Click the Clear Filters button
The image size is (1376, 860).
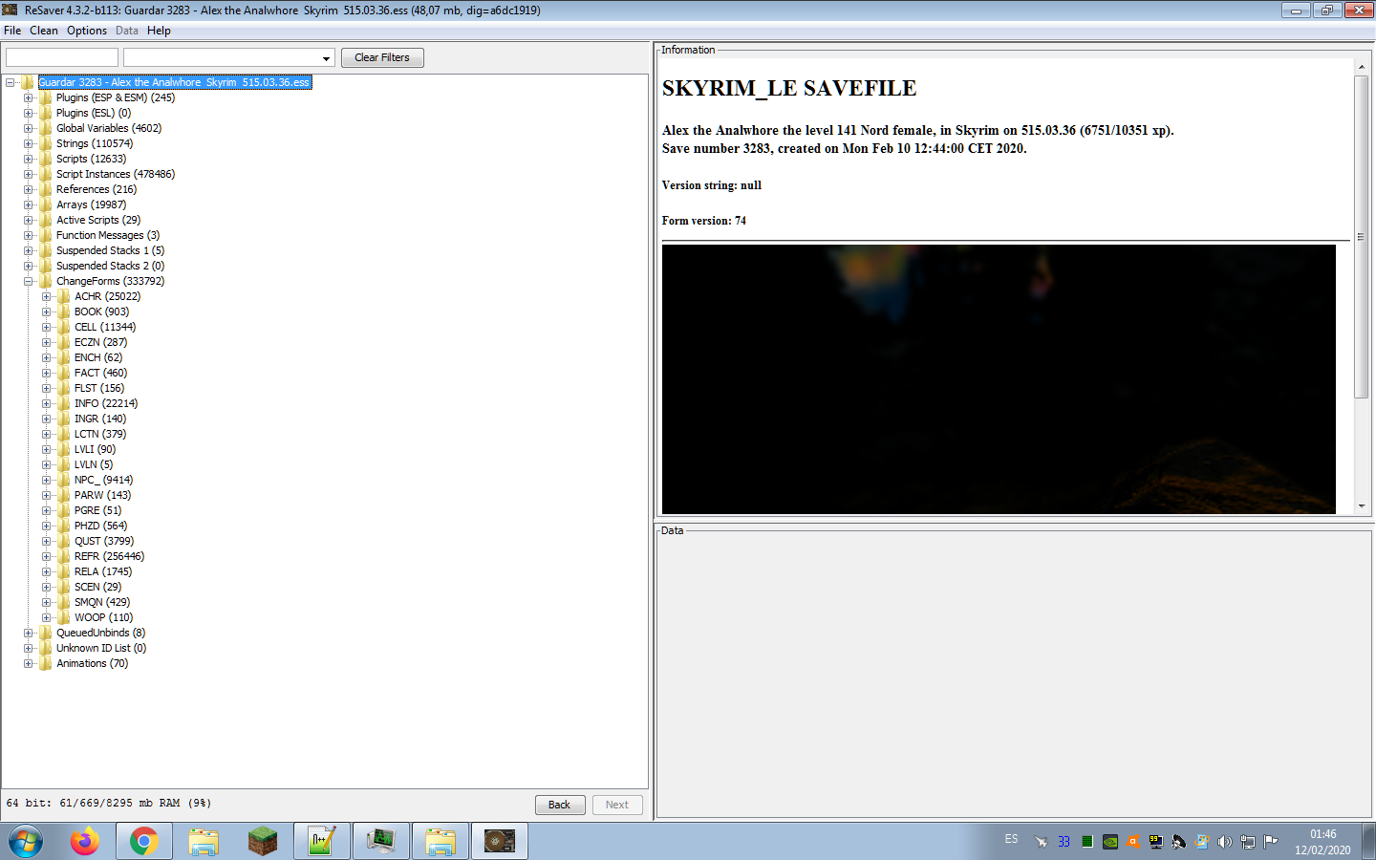click(x=382, y=57)
